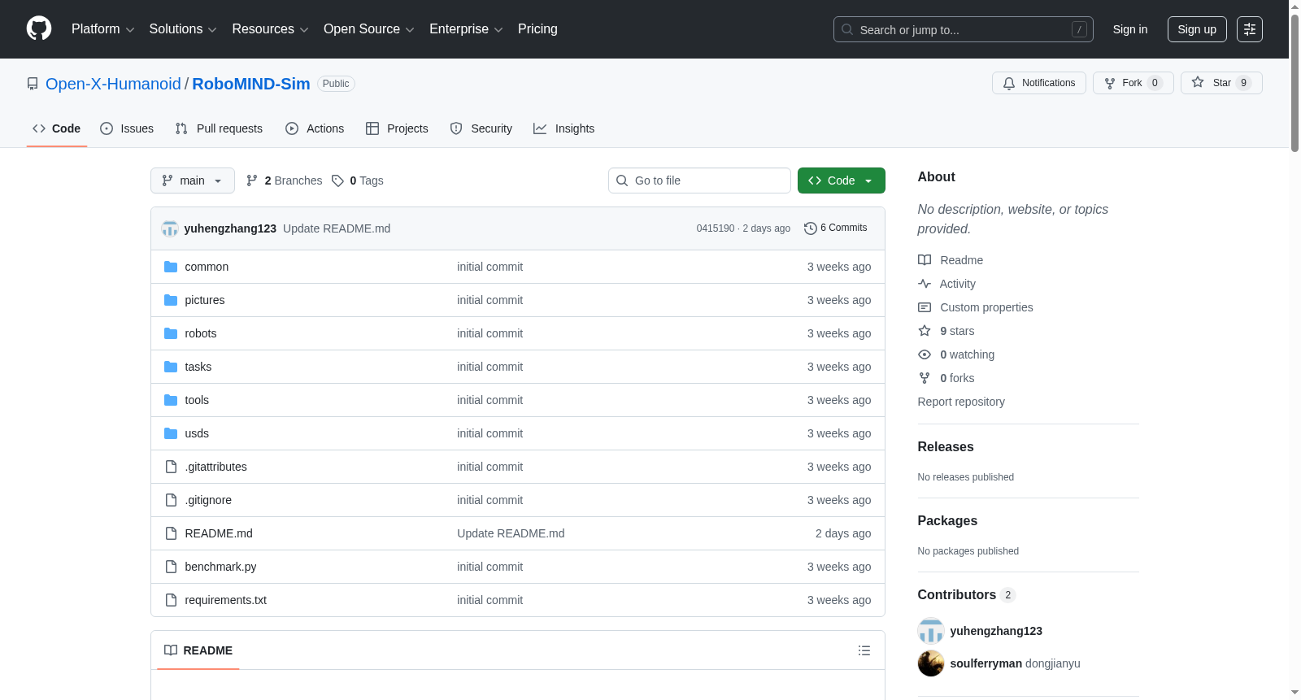Open README.md row's Update README.md commit
The width and height of the screenshot is (1301, 700).
511,533
